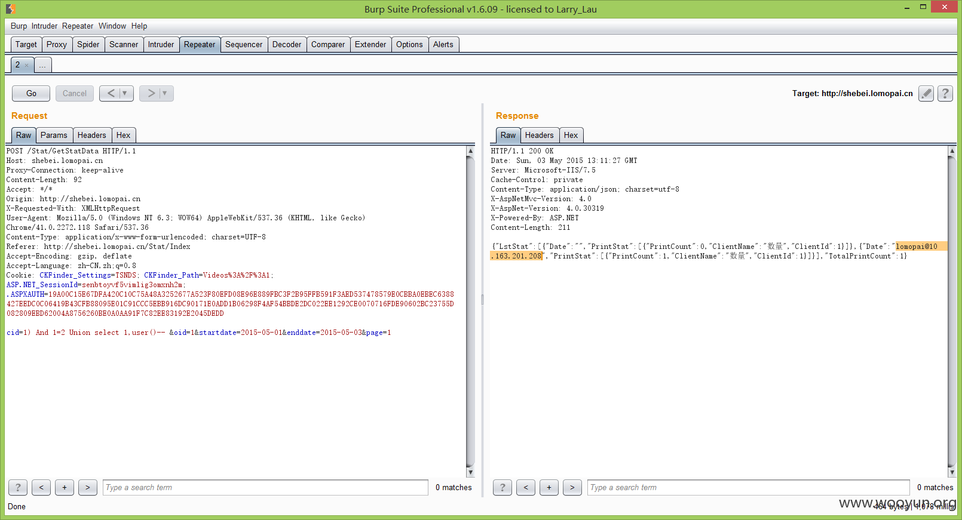The image size is (962, 520).
Task: Click the response pane vertical scrollbar
Action: point(952,310)
